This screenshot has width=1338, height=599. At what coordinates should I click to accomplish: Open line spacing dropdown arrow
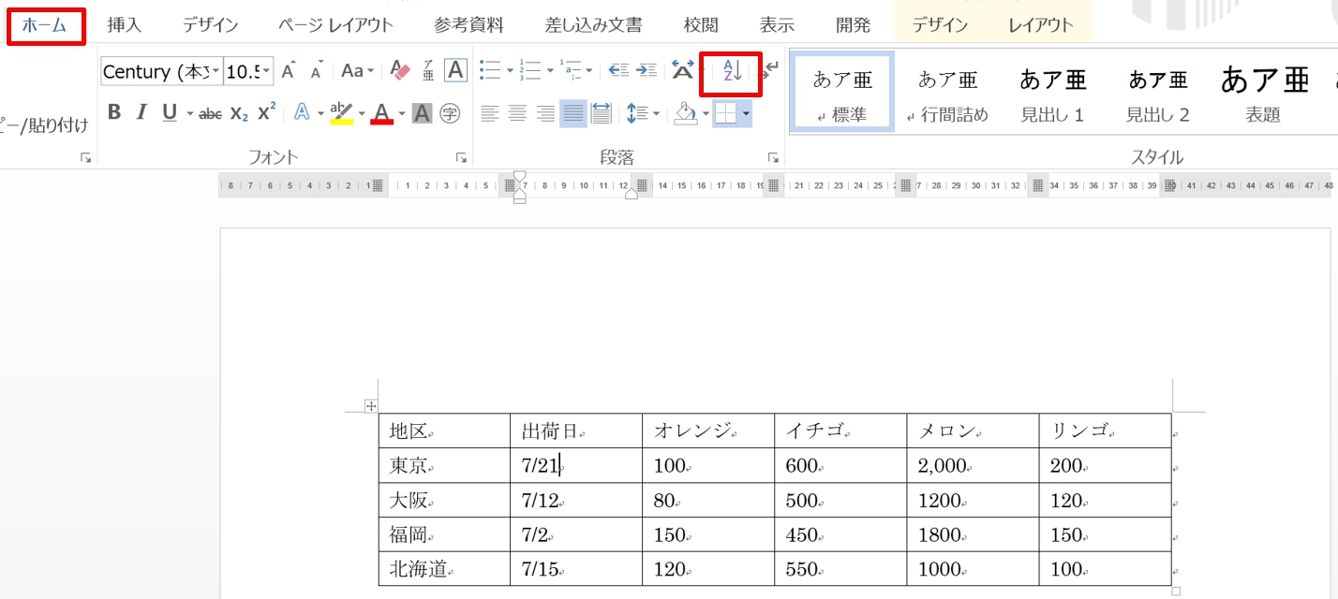(x=656, y=114)
